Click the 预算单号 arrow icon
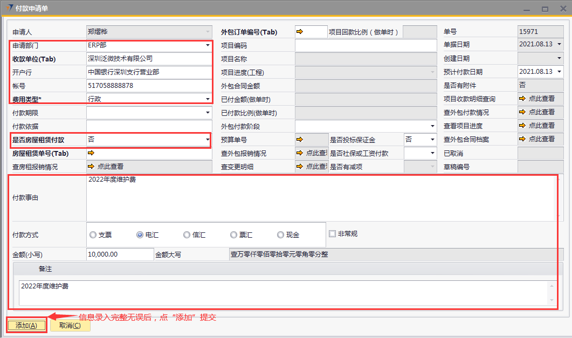The width and height of the screenshot is (572, 338). tap(300, 139)
